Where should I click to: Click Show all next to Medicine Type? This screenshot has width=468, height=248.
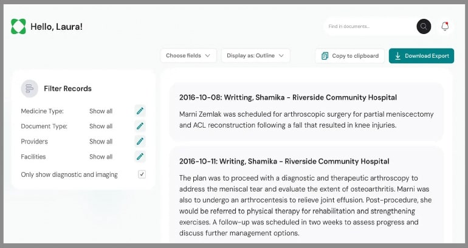(x=101, y=111)
